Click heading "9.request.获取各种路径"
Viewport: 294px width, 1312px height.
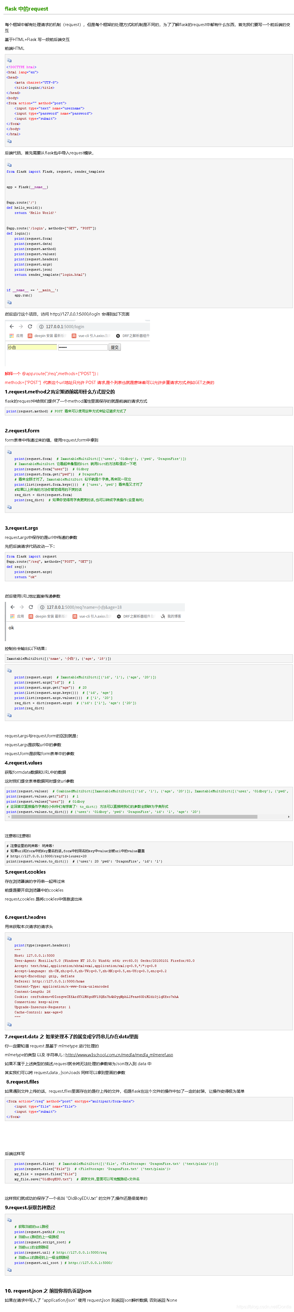[30, 1207]
